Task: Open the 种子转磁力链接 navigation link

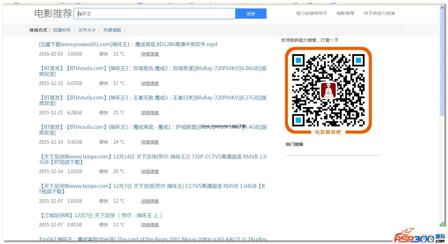Action: (379, 13)
